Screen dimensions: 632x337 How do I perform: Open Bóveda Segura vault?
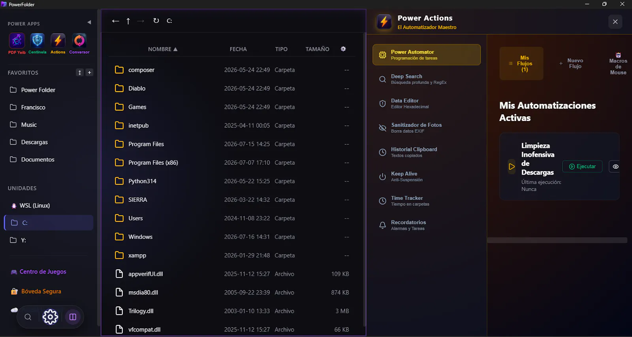point(36,291)
